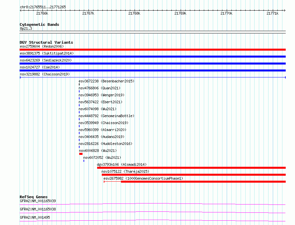Open the esv3891375 (Suktitipat2014) label

[47, 53]
